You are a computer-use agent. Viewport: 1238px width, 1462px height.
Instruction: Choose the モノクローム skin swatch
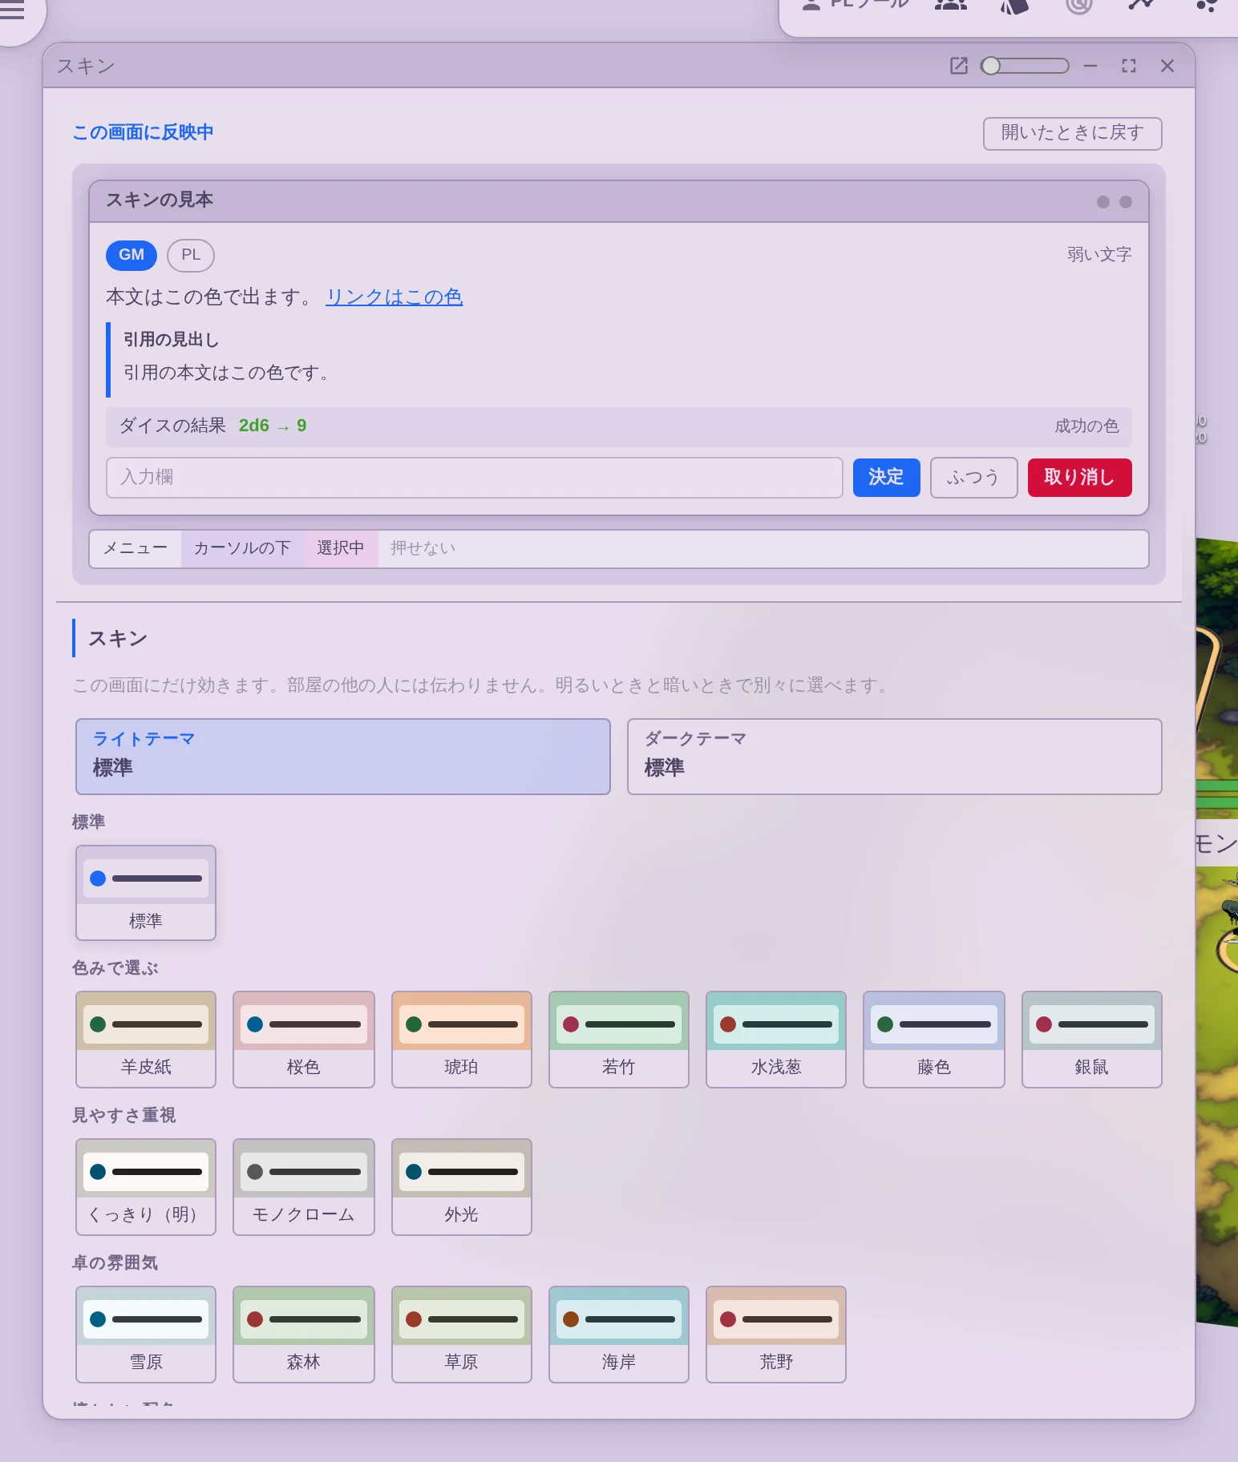pos(304,1187)
